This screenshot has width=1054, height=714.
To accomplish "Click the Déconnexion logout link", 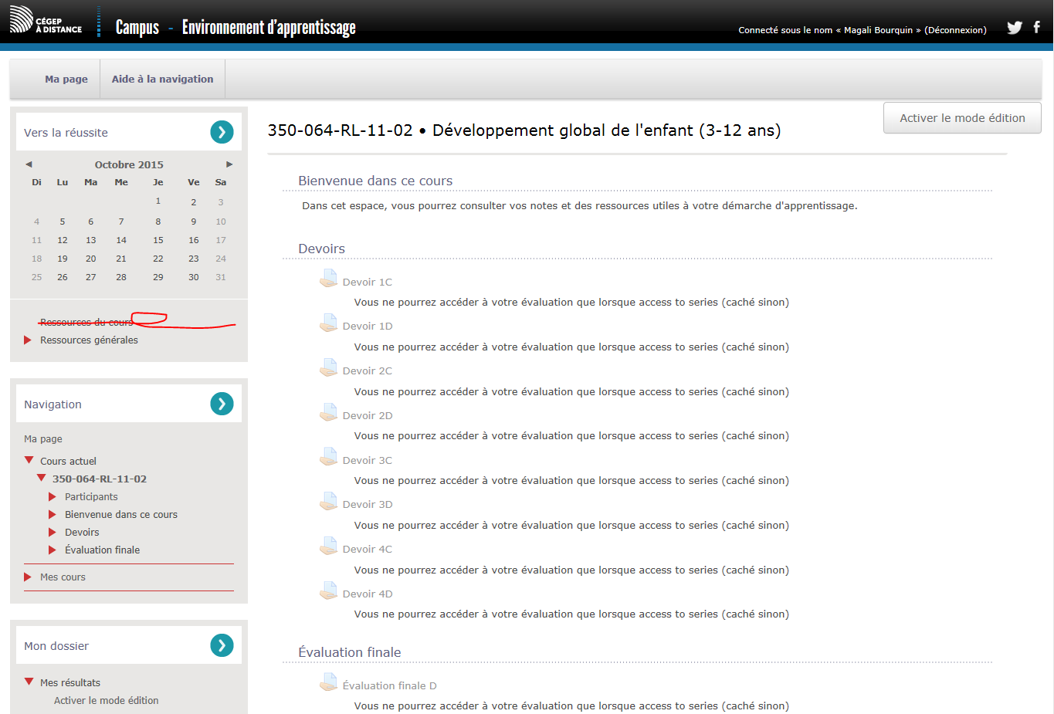I will (x=955, y=30).
